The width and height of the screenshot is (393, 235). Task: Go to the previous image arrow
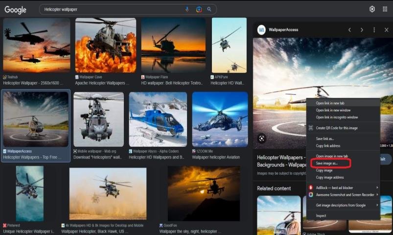coord(349,30)
